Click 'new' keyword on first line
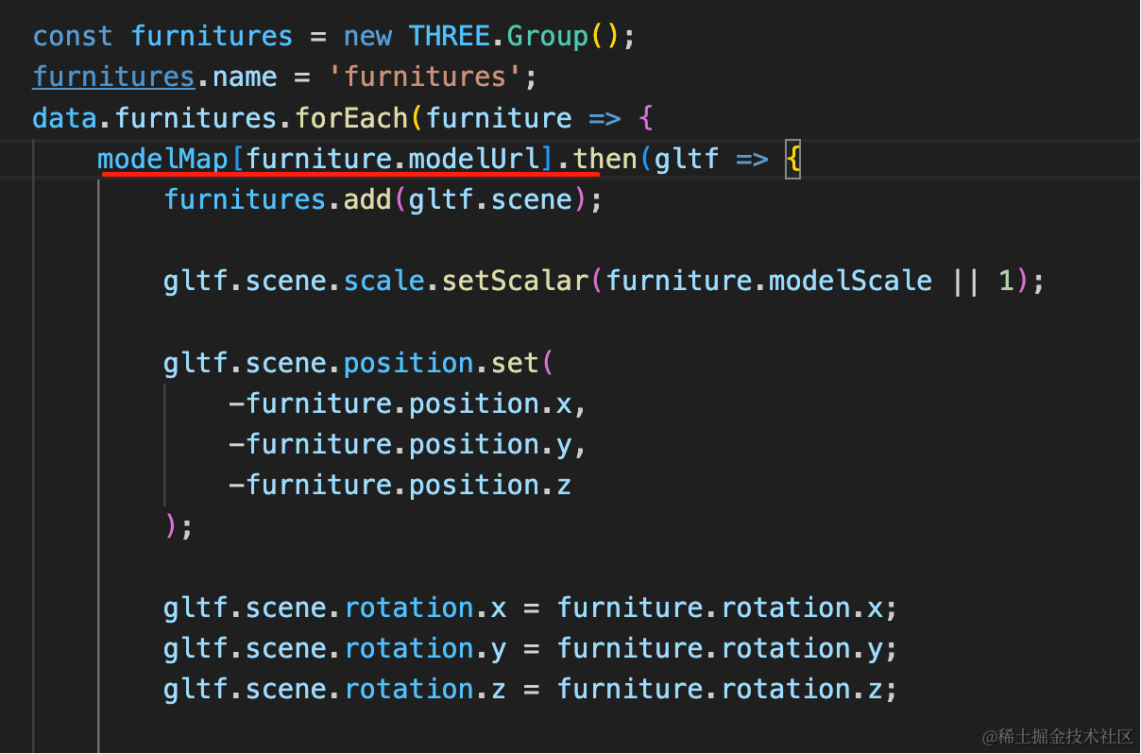Screen dimensions: 1141x754 (x=367, y=37)
